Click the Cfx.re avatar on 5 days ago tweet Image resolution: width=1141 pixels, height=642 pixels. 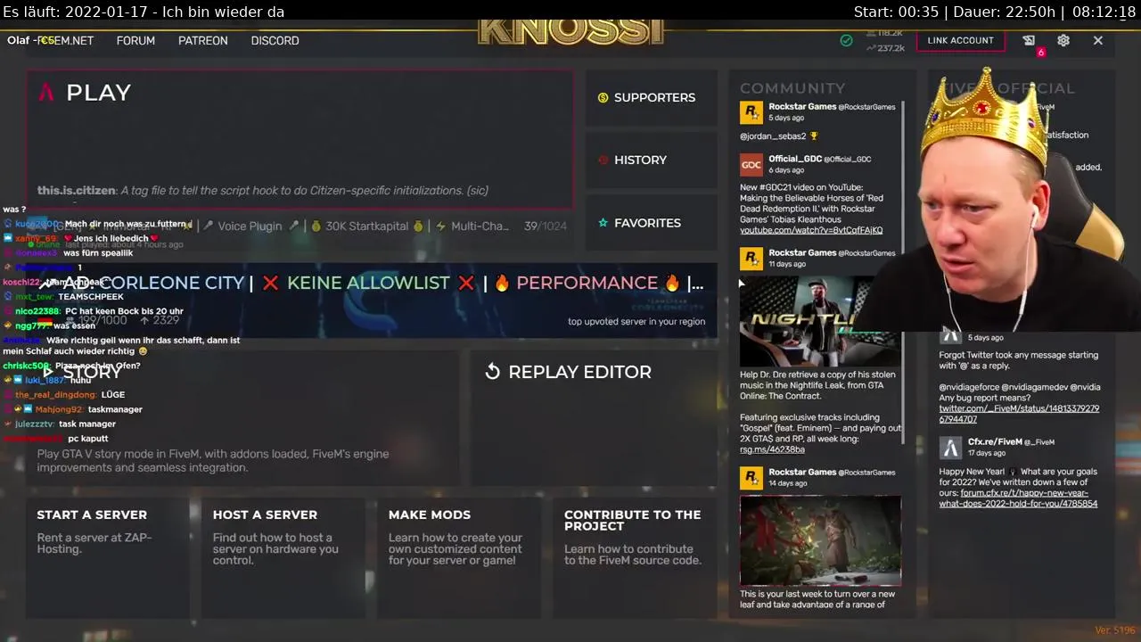click(x=951, y=335)
